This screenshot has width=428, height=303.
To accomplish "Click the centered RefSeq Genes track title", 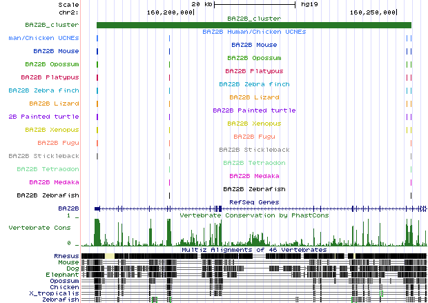I will point(253,202).
